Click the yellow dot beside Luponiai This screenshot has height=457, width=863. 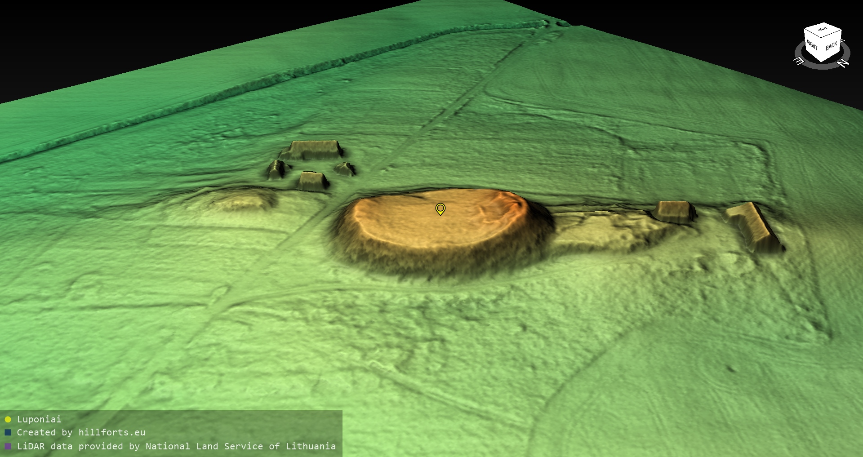coord(8,420)
